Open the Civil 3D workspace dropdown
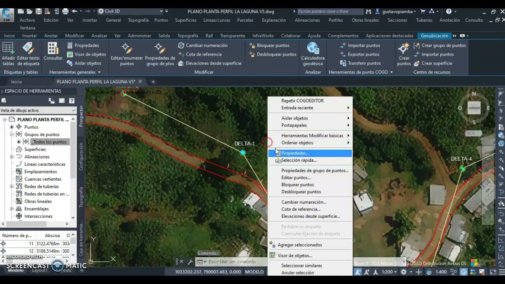The width and height of the screenshot is (505, 284). (x=131, y=11)
